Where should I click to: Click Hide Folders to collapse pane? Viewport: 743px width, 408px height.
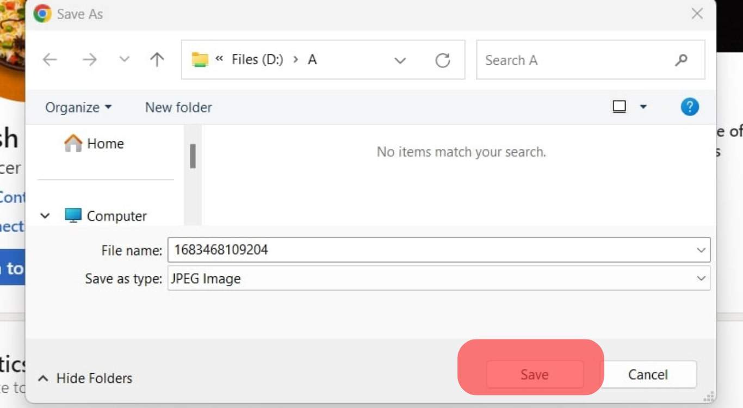[85, 378]
